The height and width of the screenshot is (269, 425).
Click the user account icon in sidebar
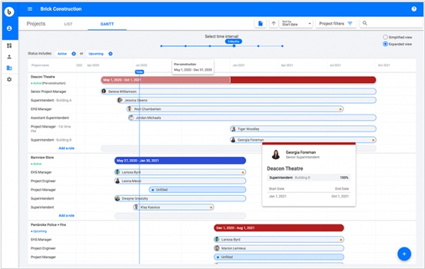(x=9, y=28)
